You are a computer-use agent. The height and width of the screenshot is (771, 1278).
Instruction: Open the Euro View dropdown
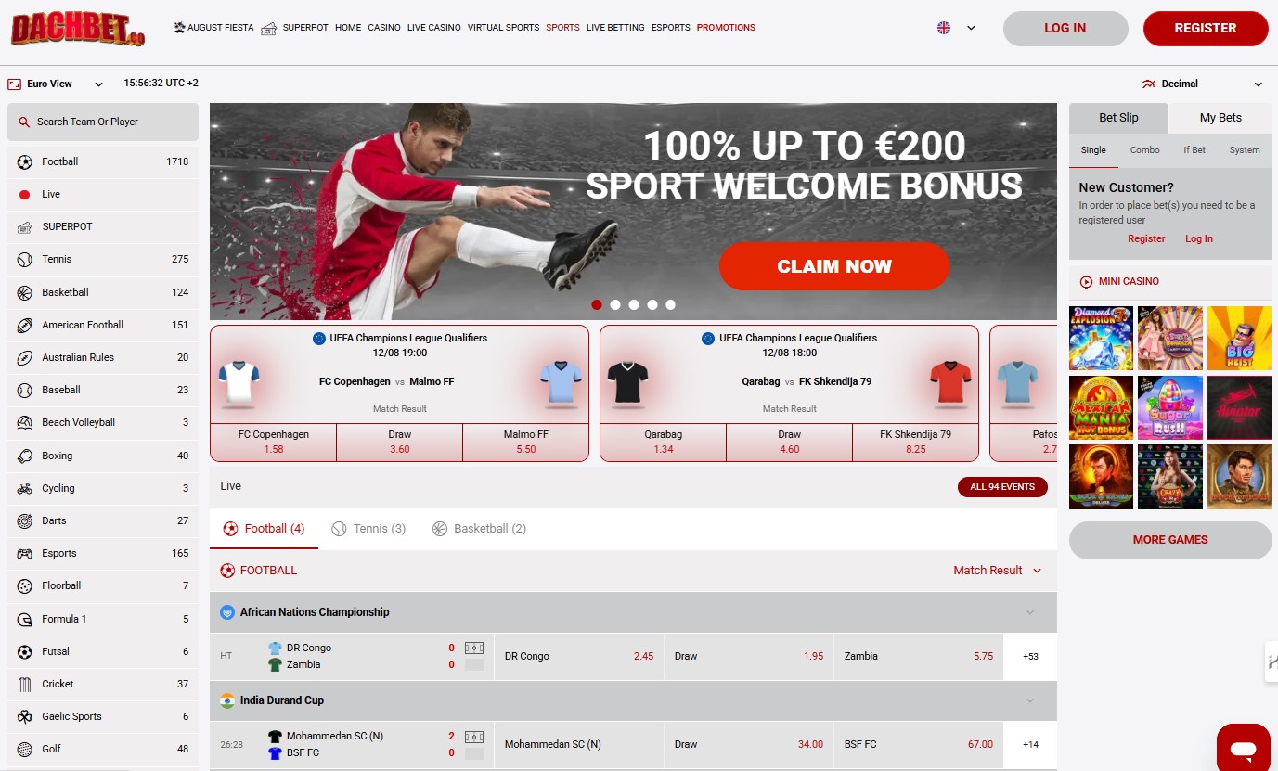56,84
